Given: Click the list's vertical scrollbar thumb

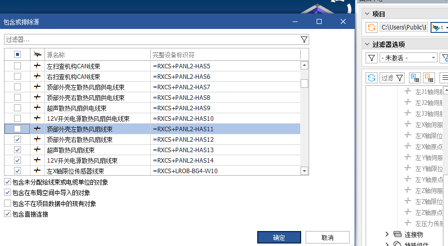Looking at the screenshot, I should coord(304,83).
